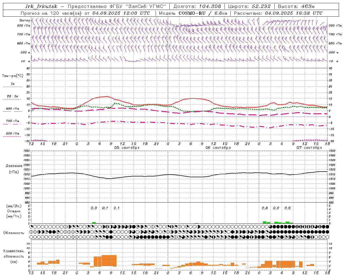Click the 'Тем-ра(°C)' temperature panel label
Screen dimensions: 343x275
click(x=13, y=76)
